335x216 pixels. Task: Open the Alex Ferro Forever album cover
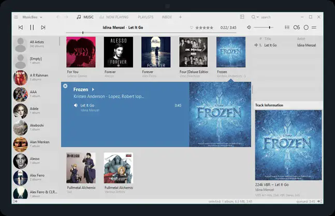pyautogui.click(x=156, y=52)
